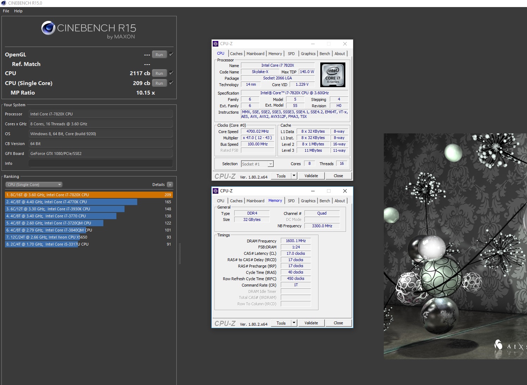Run the CPU (Single Core) benchmark
The height and width of the screenshot is (385, 527).
pos(159,83)
